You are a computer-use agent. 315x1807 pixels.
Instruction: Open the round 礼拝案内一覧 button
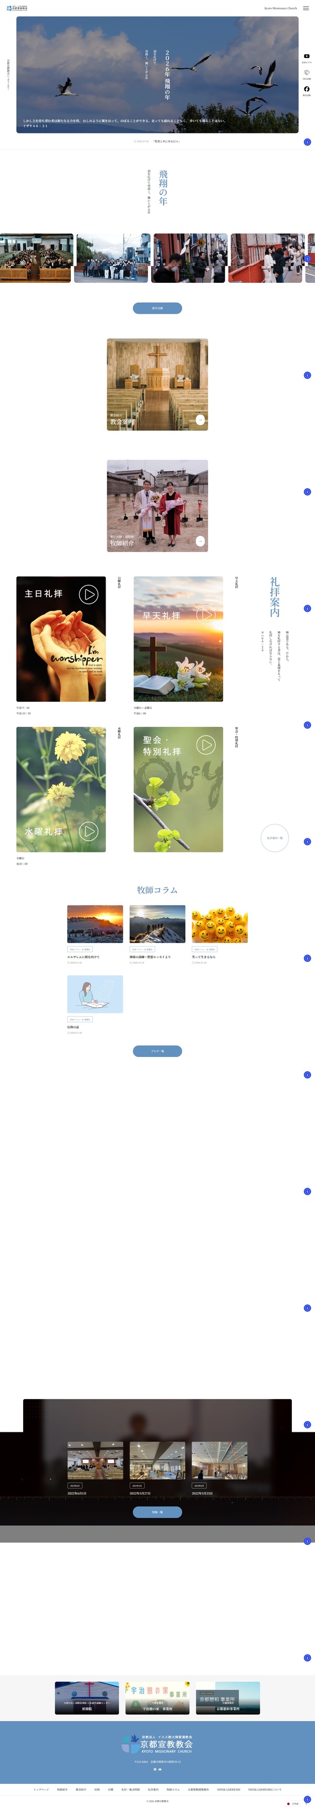coord(275,838)
